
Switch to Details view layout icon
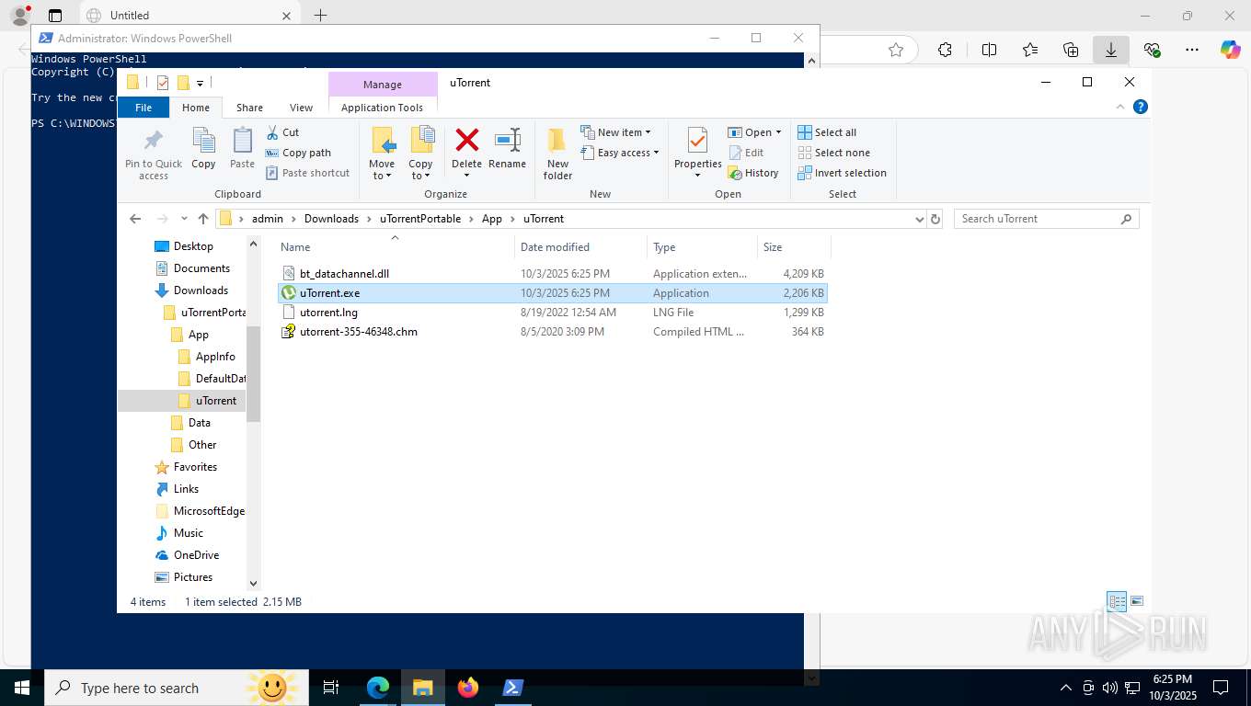coord(1117,602)
